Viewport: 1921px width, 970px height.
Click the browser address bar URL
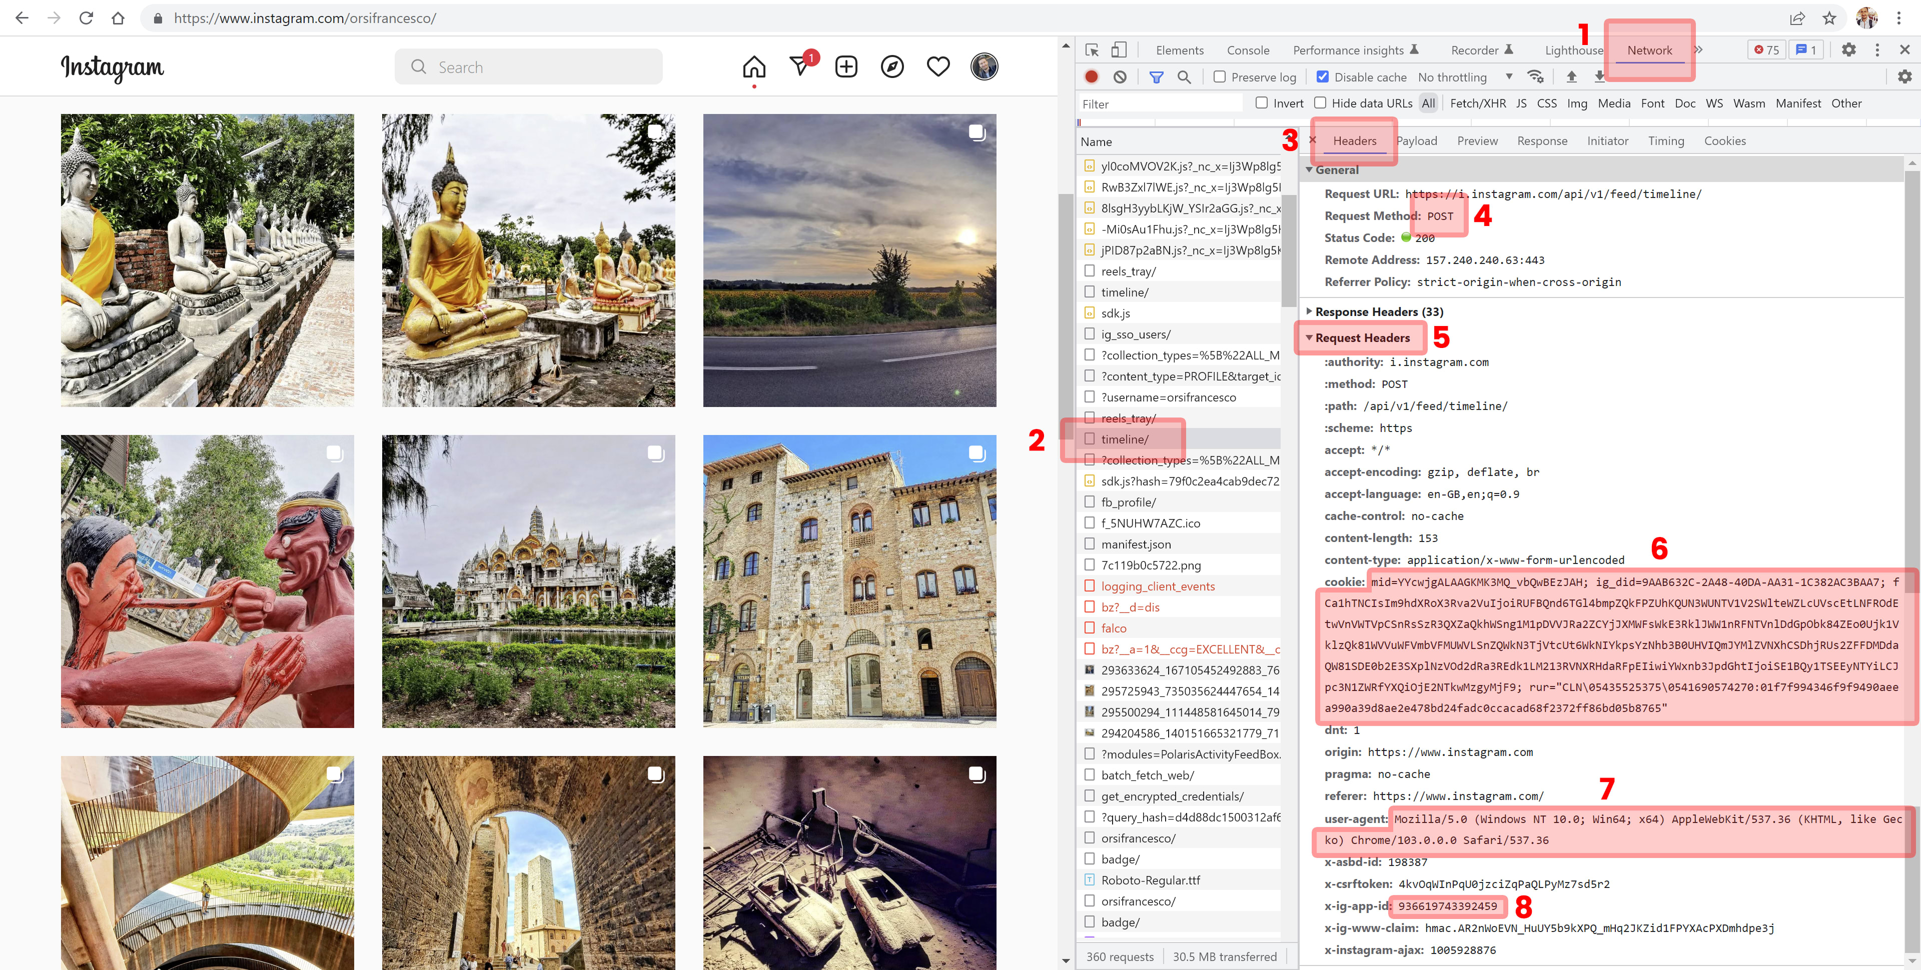[304, 18]
